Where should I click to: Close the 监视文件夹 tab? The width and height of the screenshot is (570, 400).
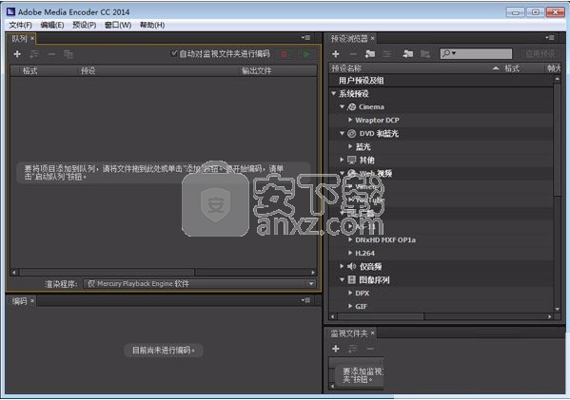pyautogui.click(x=373, y=333)
